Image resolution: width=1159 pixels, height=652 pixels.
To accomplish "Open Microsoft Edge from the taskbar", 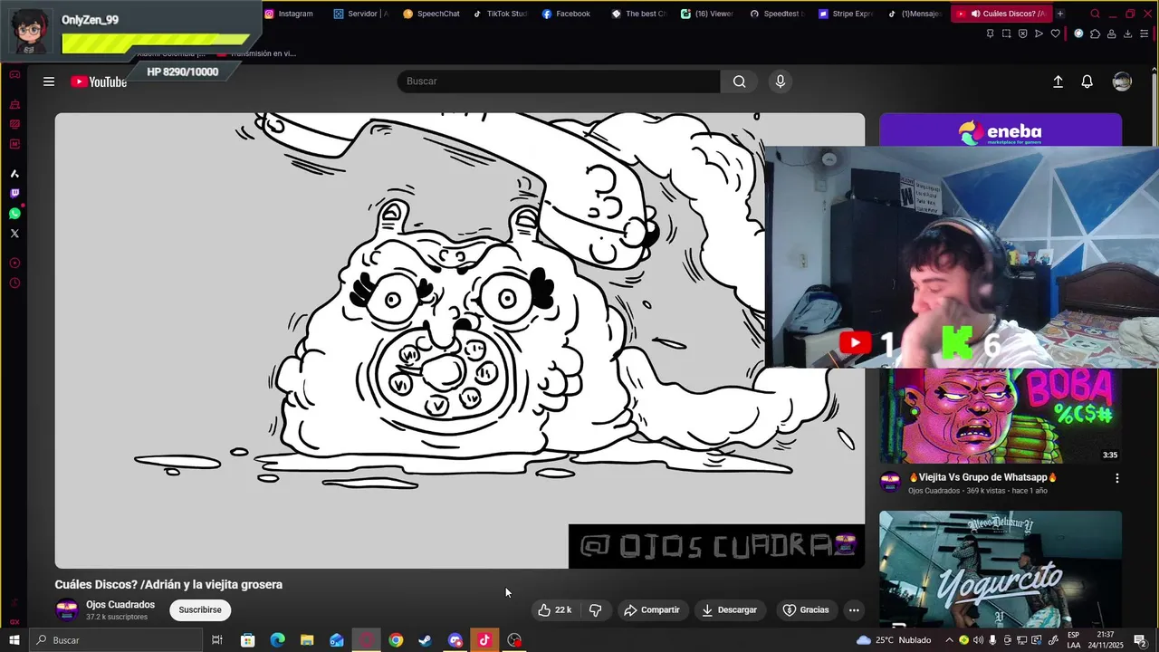I will pyautogui.click(x=278, y=640).
